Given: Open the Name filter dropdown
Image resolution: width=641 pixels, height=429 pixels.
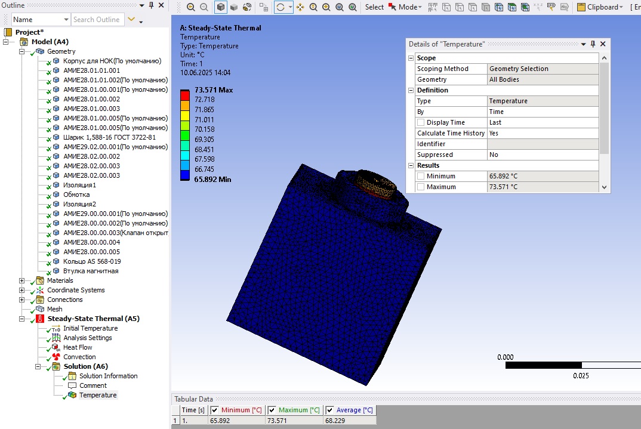Looking at the screenshot, I should tap(66, 20).
